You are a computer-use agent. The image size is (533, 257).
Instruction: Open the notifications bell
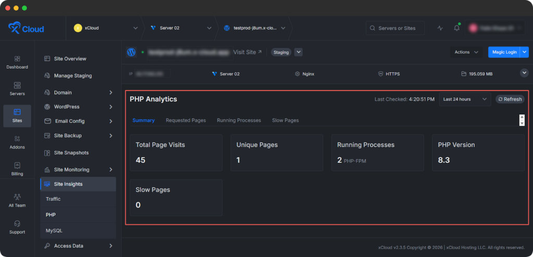[456, 28]
